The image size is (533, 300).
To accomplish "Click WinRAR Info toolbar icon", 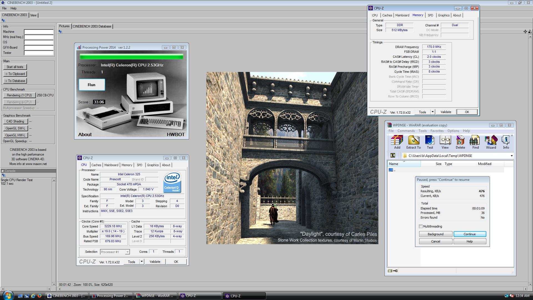I will 506,142.
